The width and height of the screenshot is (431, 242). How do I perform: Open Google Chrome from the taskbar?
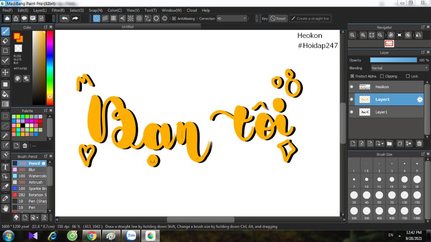[x=91, y=236]
